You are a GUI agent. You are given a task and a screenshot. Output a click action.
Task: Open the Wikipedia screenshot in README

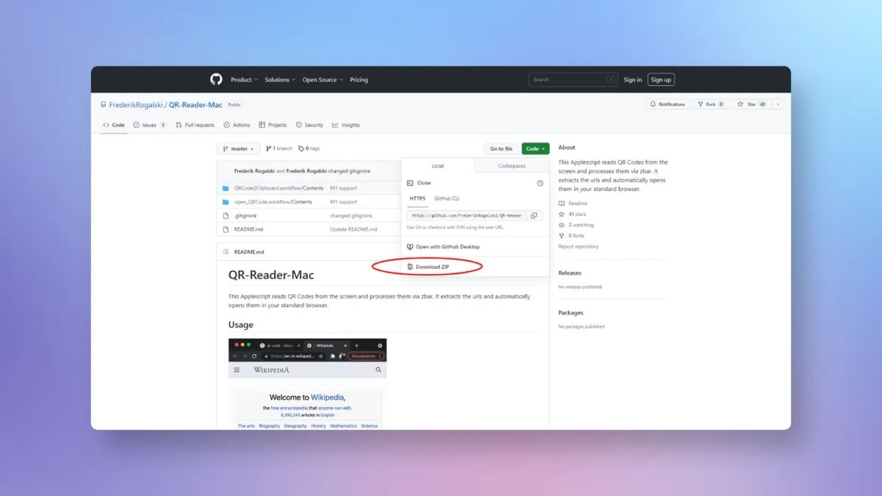coord(307,384)
